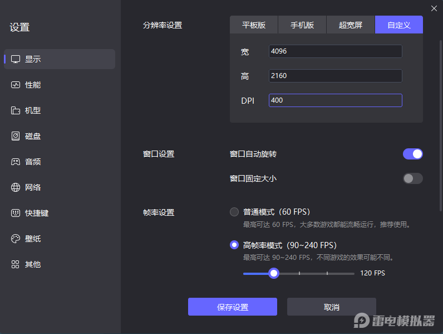Image resolution: width=443 pixels, height=334 pixels.
Task: Click the 高 input field showing 2160
Action: pyautogui.click(x=336, y=76)
